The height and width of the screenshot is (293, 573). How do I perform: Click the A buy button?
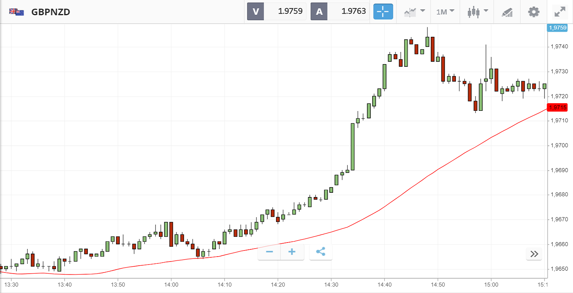[319, 11]
